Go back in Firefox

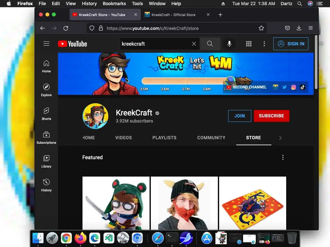[43, 28]
